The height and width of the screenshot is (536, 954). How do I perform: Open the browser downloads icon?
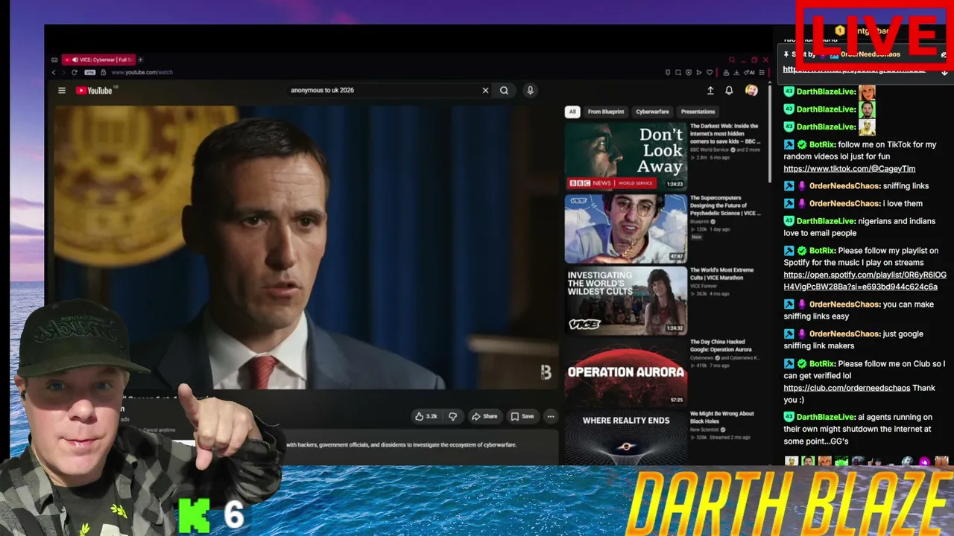736,72
